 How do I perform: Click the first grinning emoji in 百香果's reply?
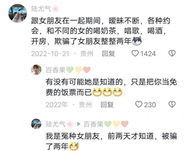point(97,92)
